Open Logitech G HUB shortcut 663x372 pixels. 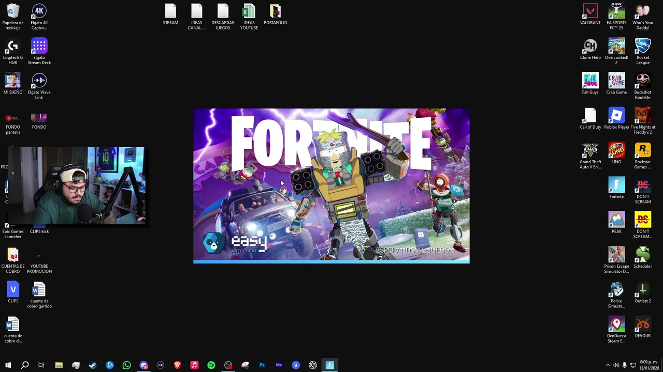click(13, 52)
